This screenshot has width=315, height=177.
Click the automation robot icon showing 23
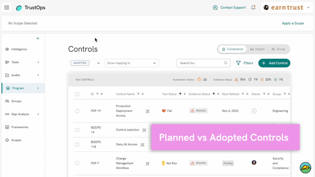coord(199,79)
